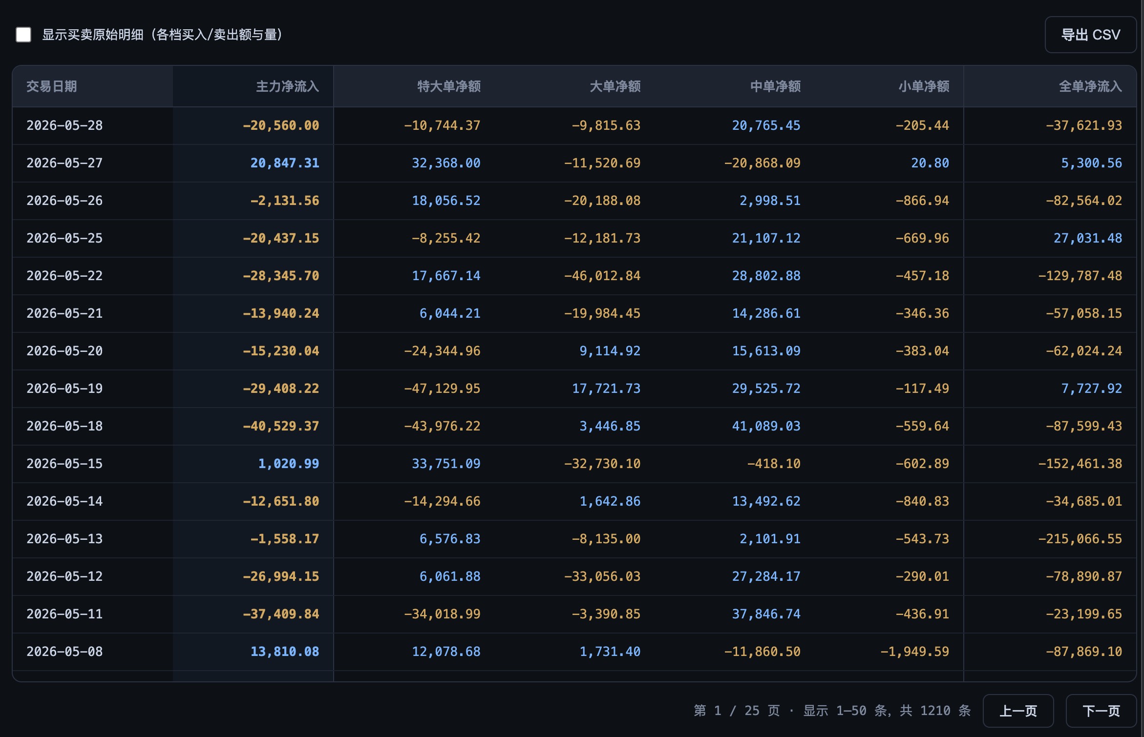Click extra-large order value 32,368.00

click(446, 163)
